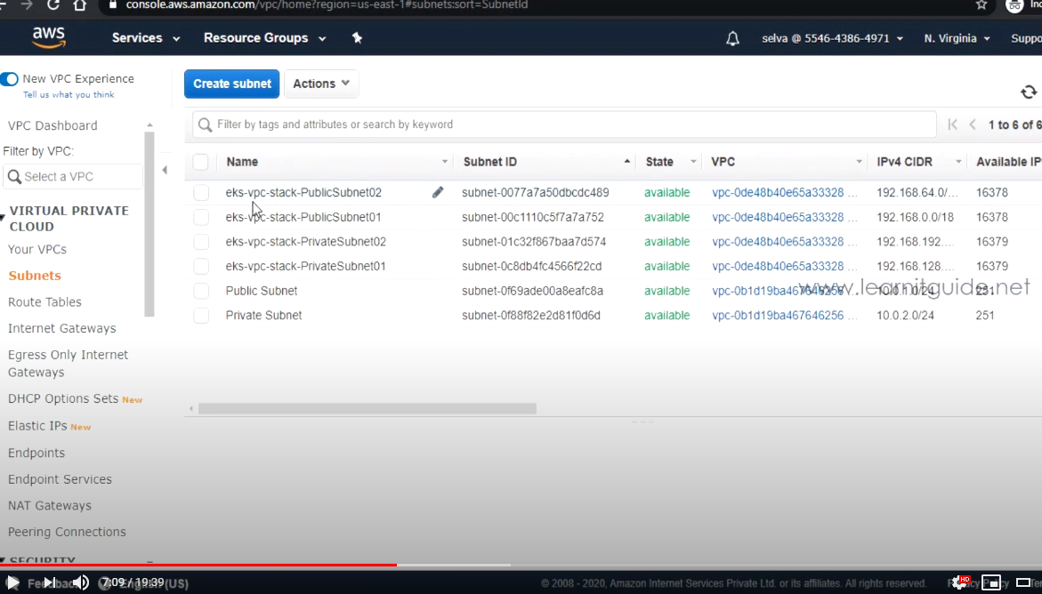Open IPv4 CIDR column arrow

coord(958,162)
